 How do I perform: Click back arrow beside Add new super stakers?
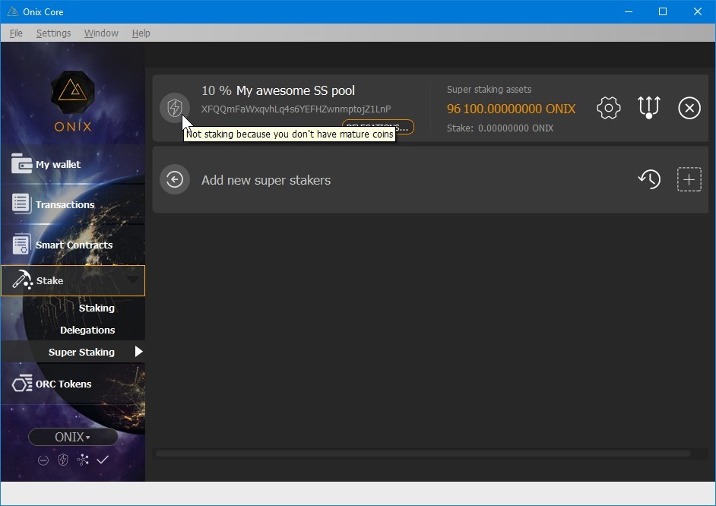click(x=174, y=179)
